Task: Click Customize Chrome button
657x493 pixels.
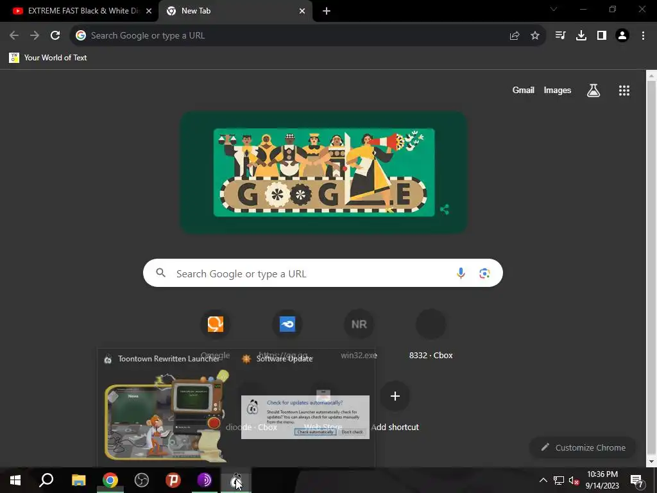Action: pyautogui.click(x=583, y=447)
